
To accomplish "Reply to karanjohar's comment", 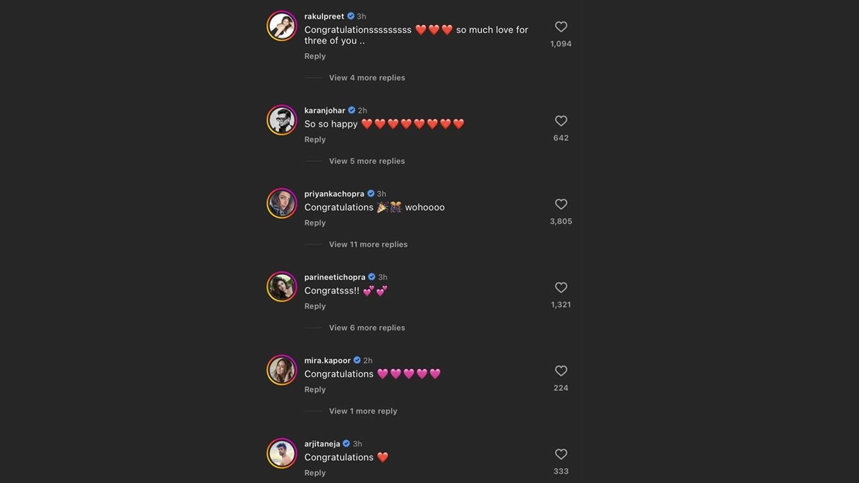I will pos(315,140).
